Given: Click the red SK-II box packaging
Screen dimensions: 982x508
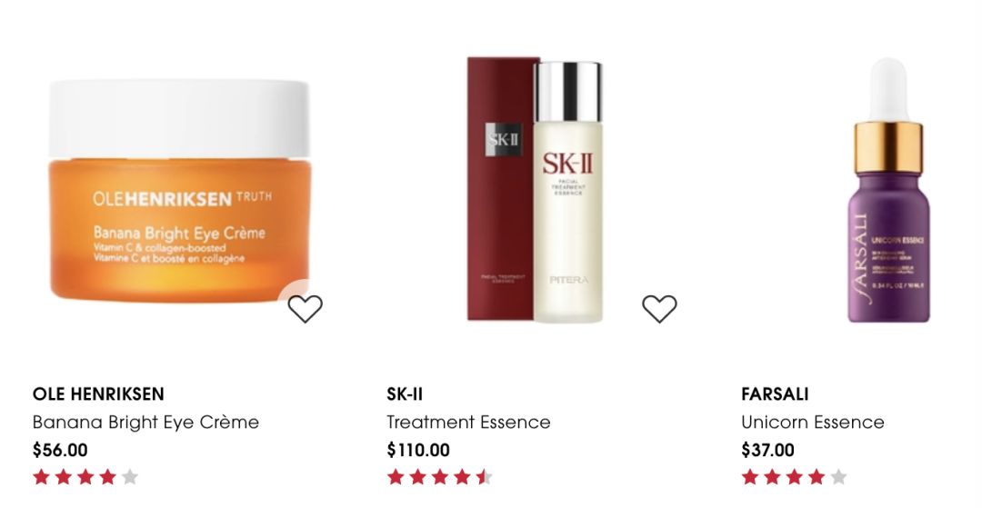Looking at the screenshot, I should [501, 190].
